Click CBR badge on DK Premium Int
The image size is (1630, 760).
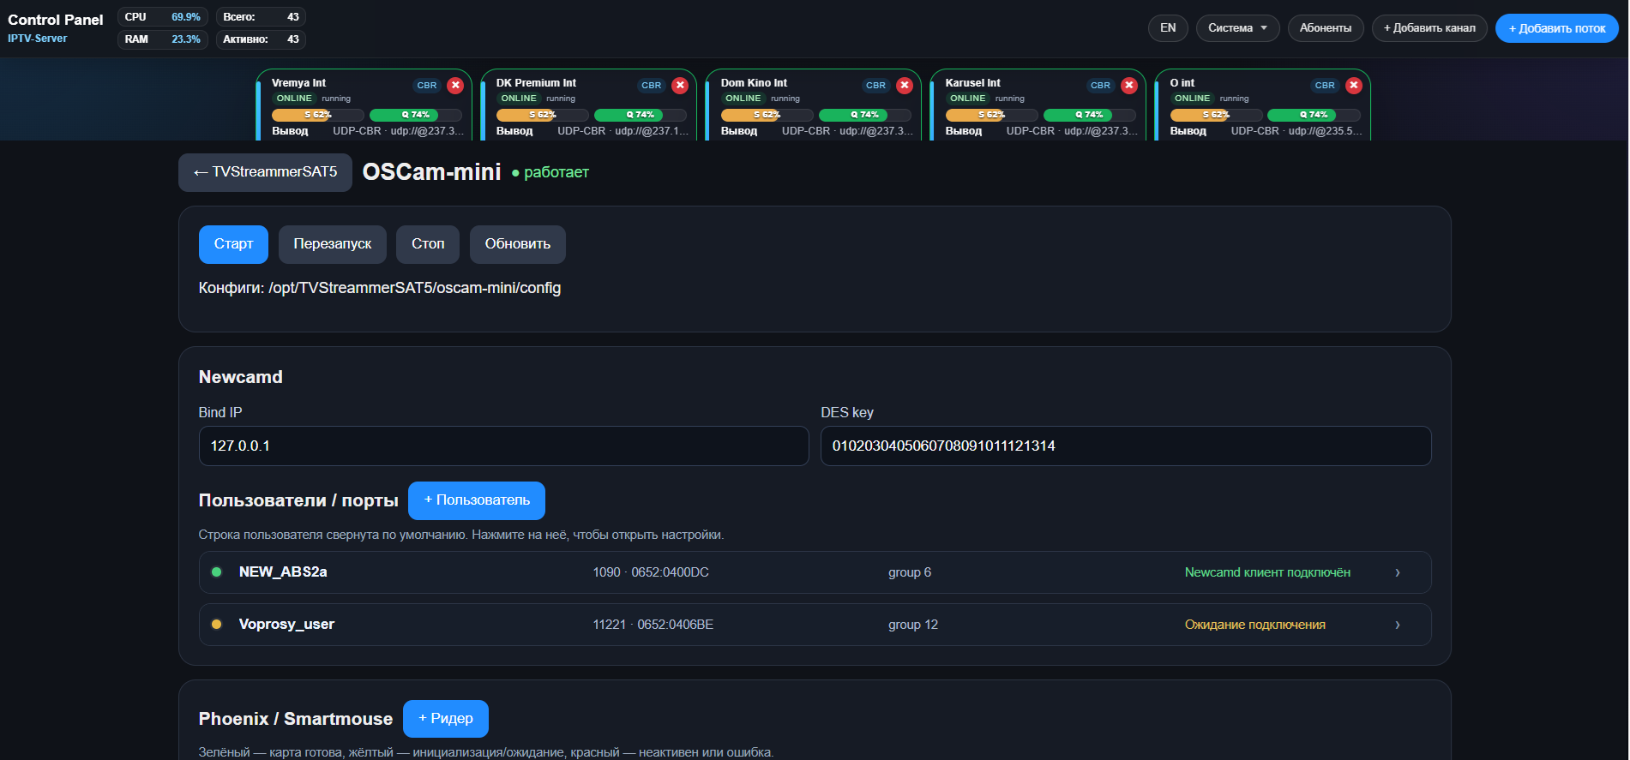[652, 86]
